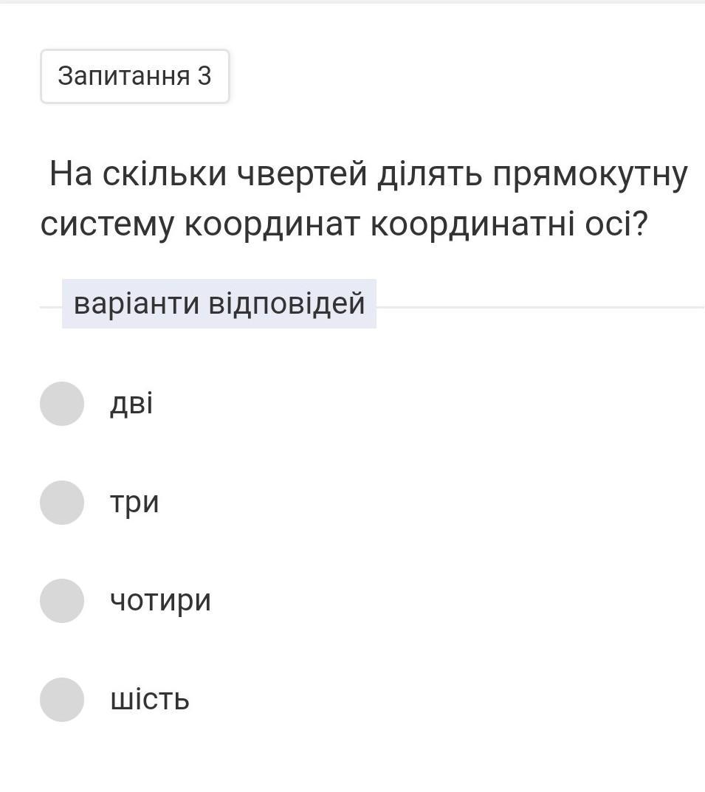Select the radio button for три
The width and height of the screenshot is (705, 792).
point(62,503)
